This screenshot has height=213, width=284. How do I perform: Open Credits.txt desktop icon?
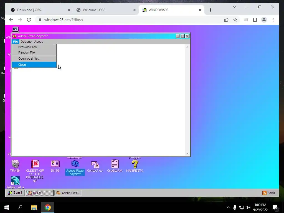pos(115,166)
